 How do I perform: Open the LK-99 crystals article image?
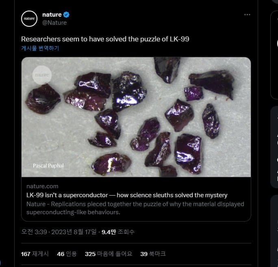(x=136, y=117)
